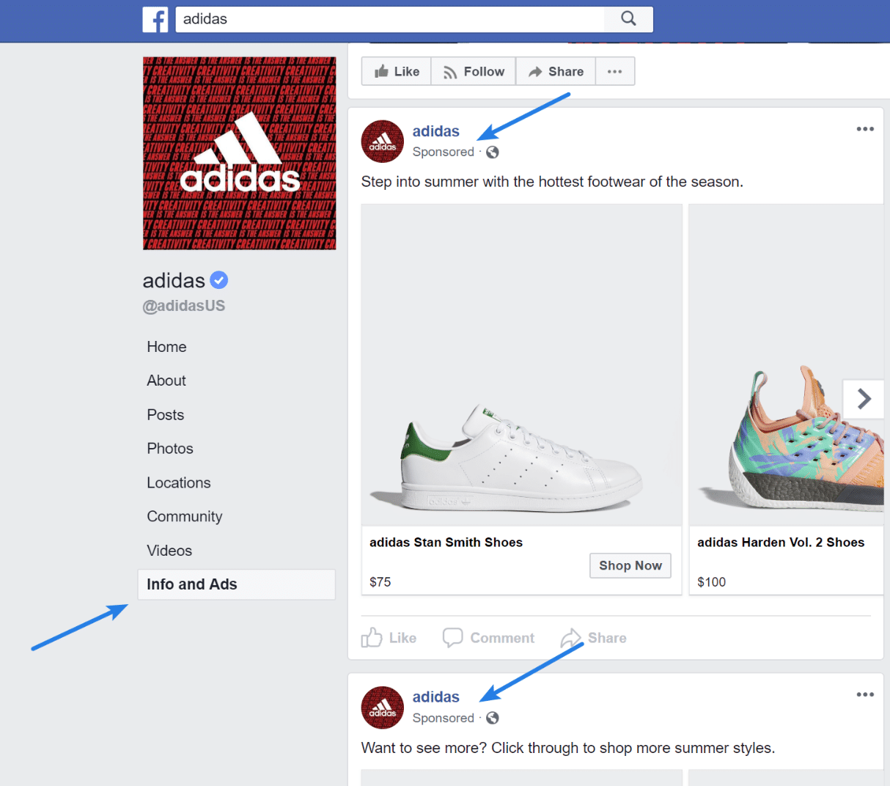Open the Home page tab

click(x=166, y=347)
